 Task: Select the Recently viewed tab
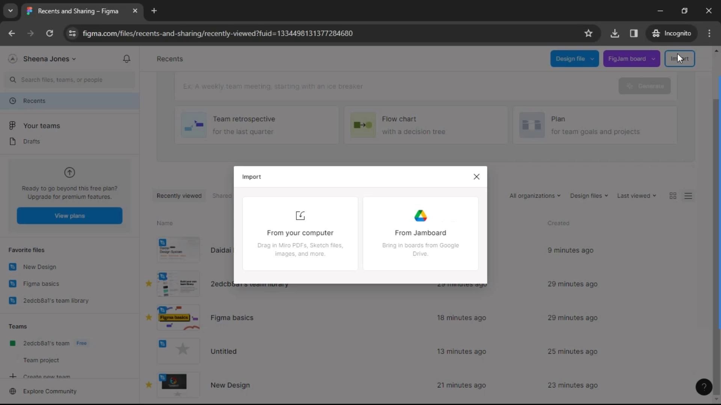coord(179,196)
